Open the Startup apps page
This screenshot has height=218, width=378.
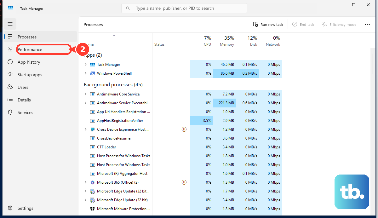coord(40,75)
